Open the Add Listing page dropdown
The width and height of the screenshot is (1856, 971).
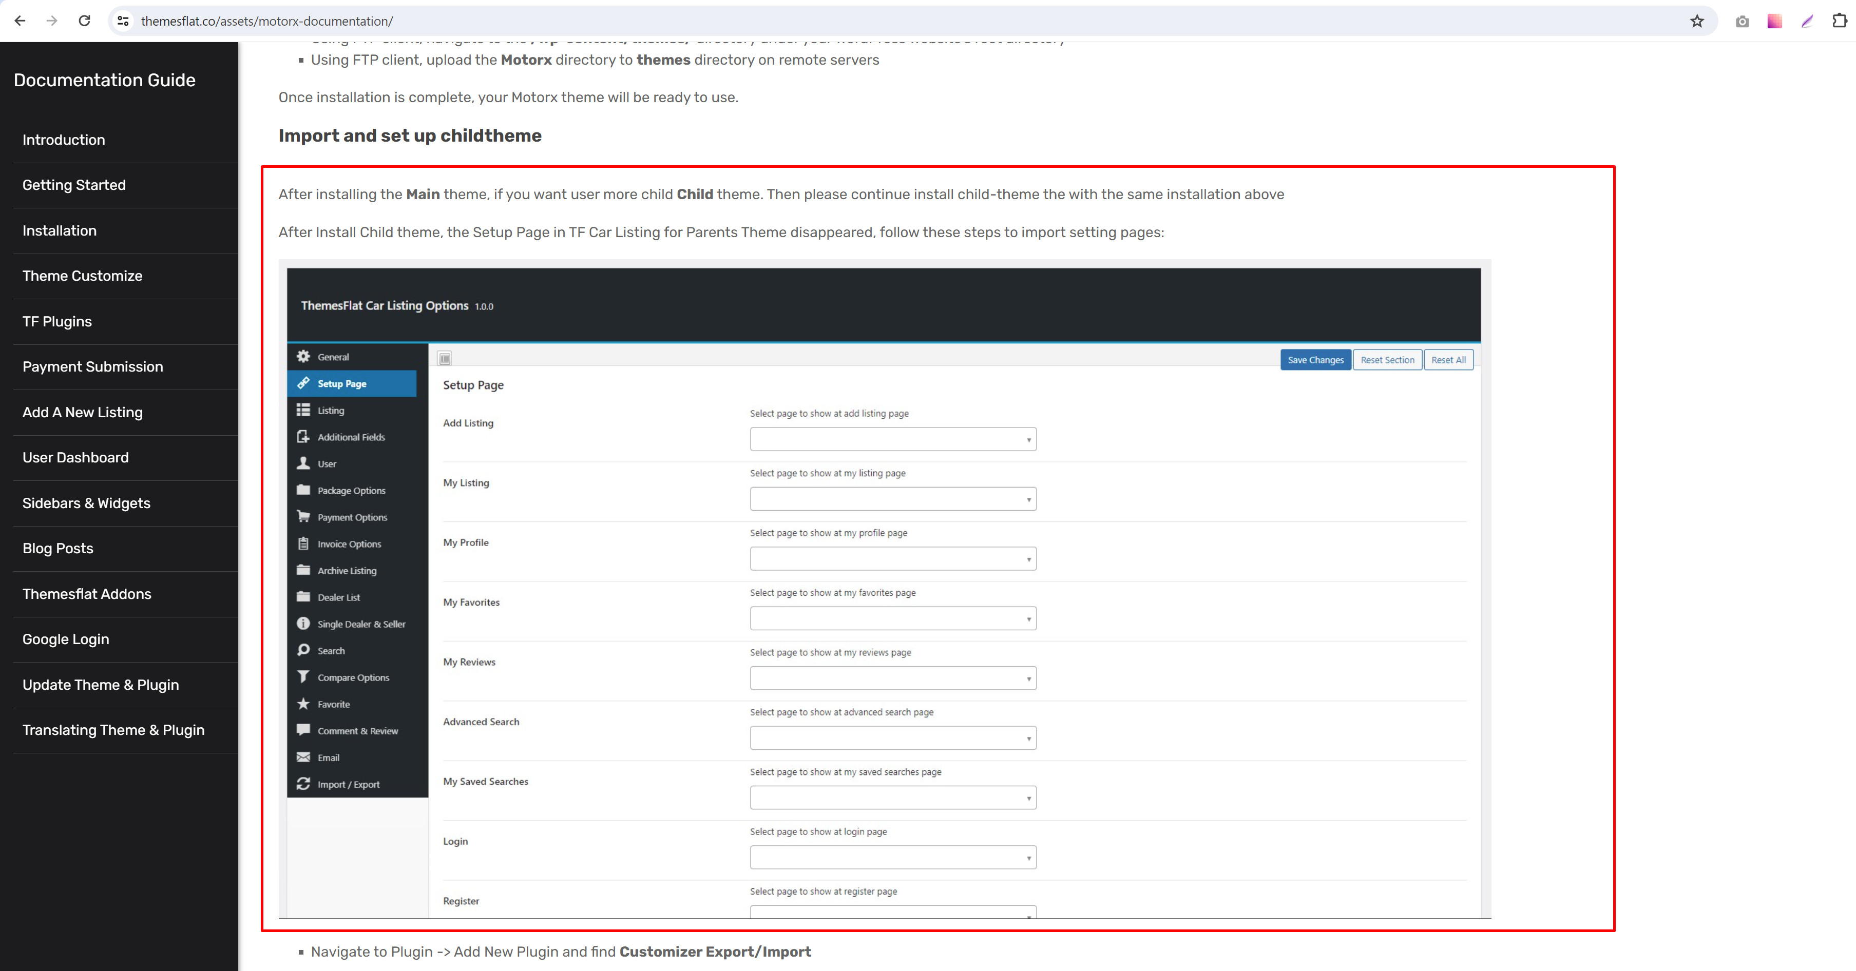[893, 439]
